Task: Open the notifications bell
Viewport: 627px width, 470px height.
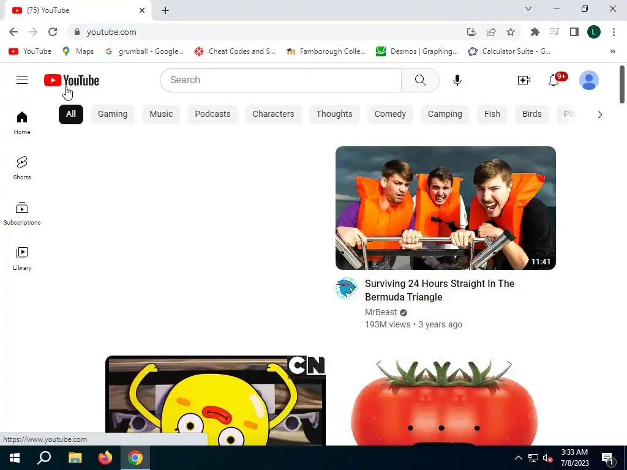Action: (x=554, y=80)
